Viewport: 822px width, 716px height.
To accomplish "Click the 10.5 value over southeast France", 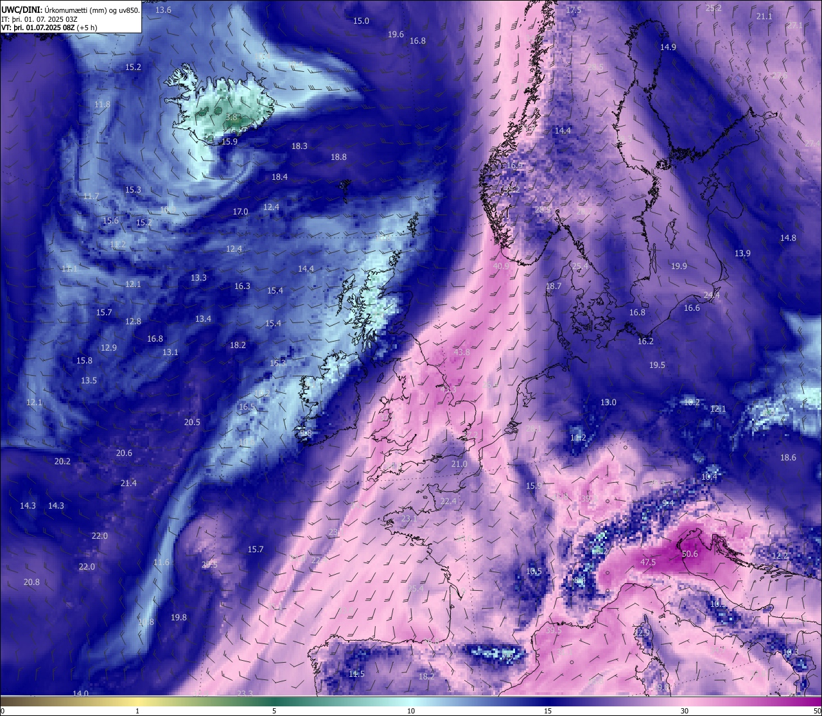I will (x=534, y=571).
